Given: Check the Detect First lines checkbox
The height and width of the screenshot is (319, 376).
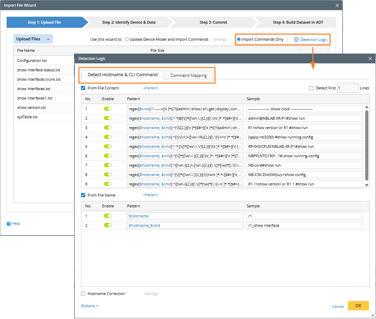Looking at the screenshot, I should point(311,88).
